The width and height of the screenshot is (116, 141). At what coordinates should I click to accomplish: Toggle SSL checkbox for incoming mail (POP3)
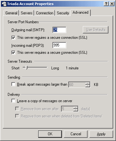tap(13, 53)
